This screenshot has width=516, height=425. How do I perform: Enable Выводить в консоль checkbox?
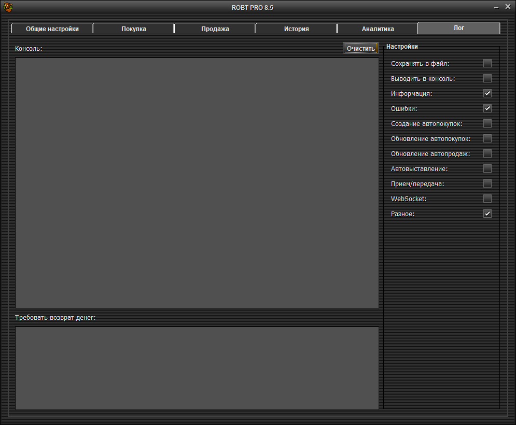click(x=487, y=79)
